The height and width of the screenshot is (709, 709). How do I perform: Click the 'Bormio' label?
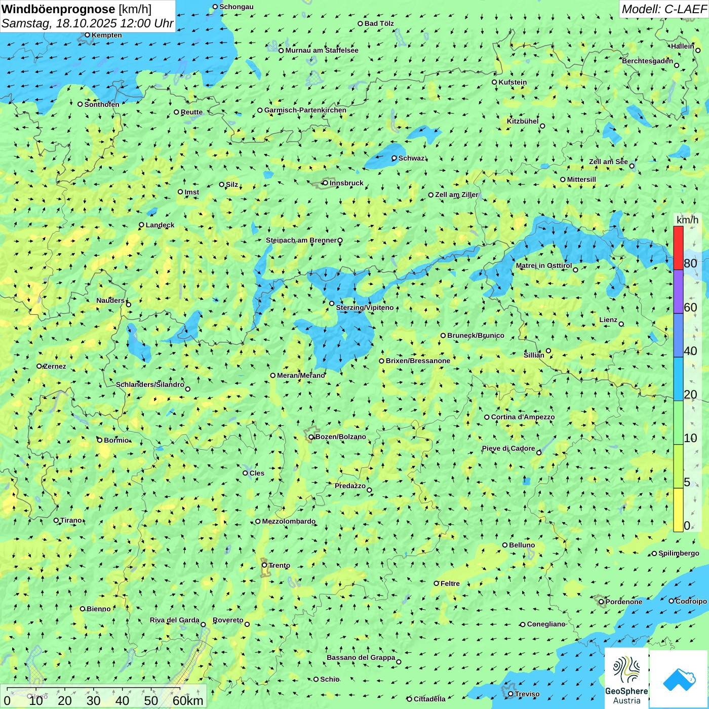[x=116, y=440]
